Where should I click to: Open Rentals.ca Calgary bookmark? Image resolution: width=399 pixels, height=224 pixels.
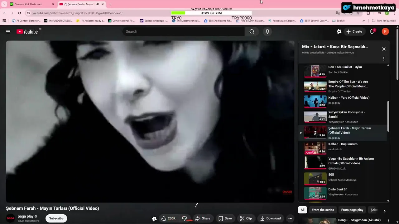[282, 21]
